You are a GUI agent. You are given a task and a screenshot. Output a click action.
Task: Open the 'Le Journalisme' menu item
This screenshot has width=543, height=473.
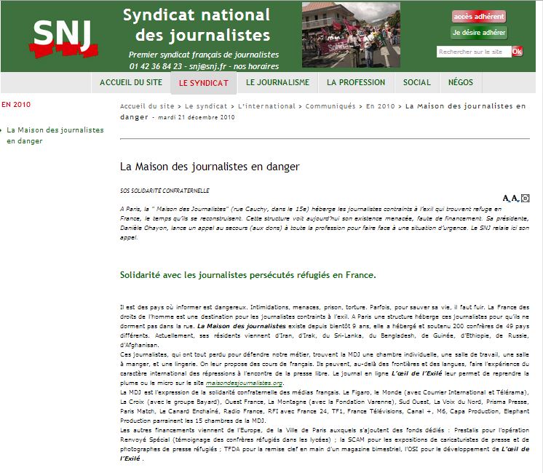[277, 83]
